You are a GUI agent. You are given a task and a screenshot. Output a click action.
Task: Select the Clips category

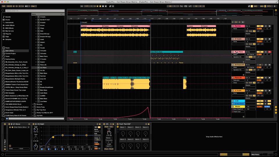coord(7,37)
